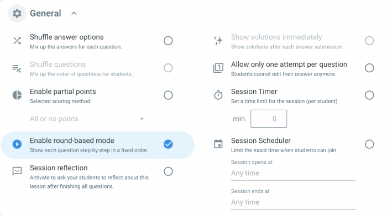387x215 pixels.
Task: Click the shuffle questions list icon
Action: [x=17, y=68]
